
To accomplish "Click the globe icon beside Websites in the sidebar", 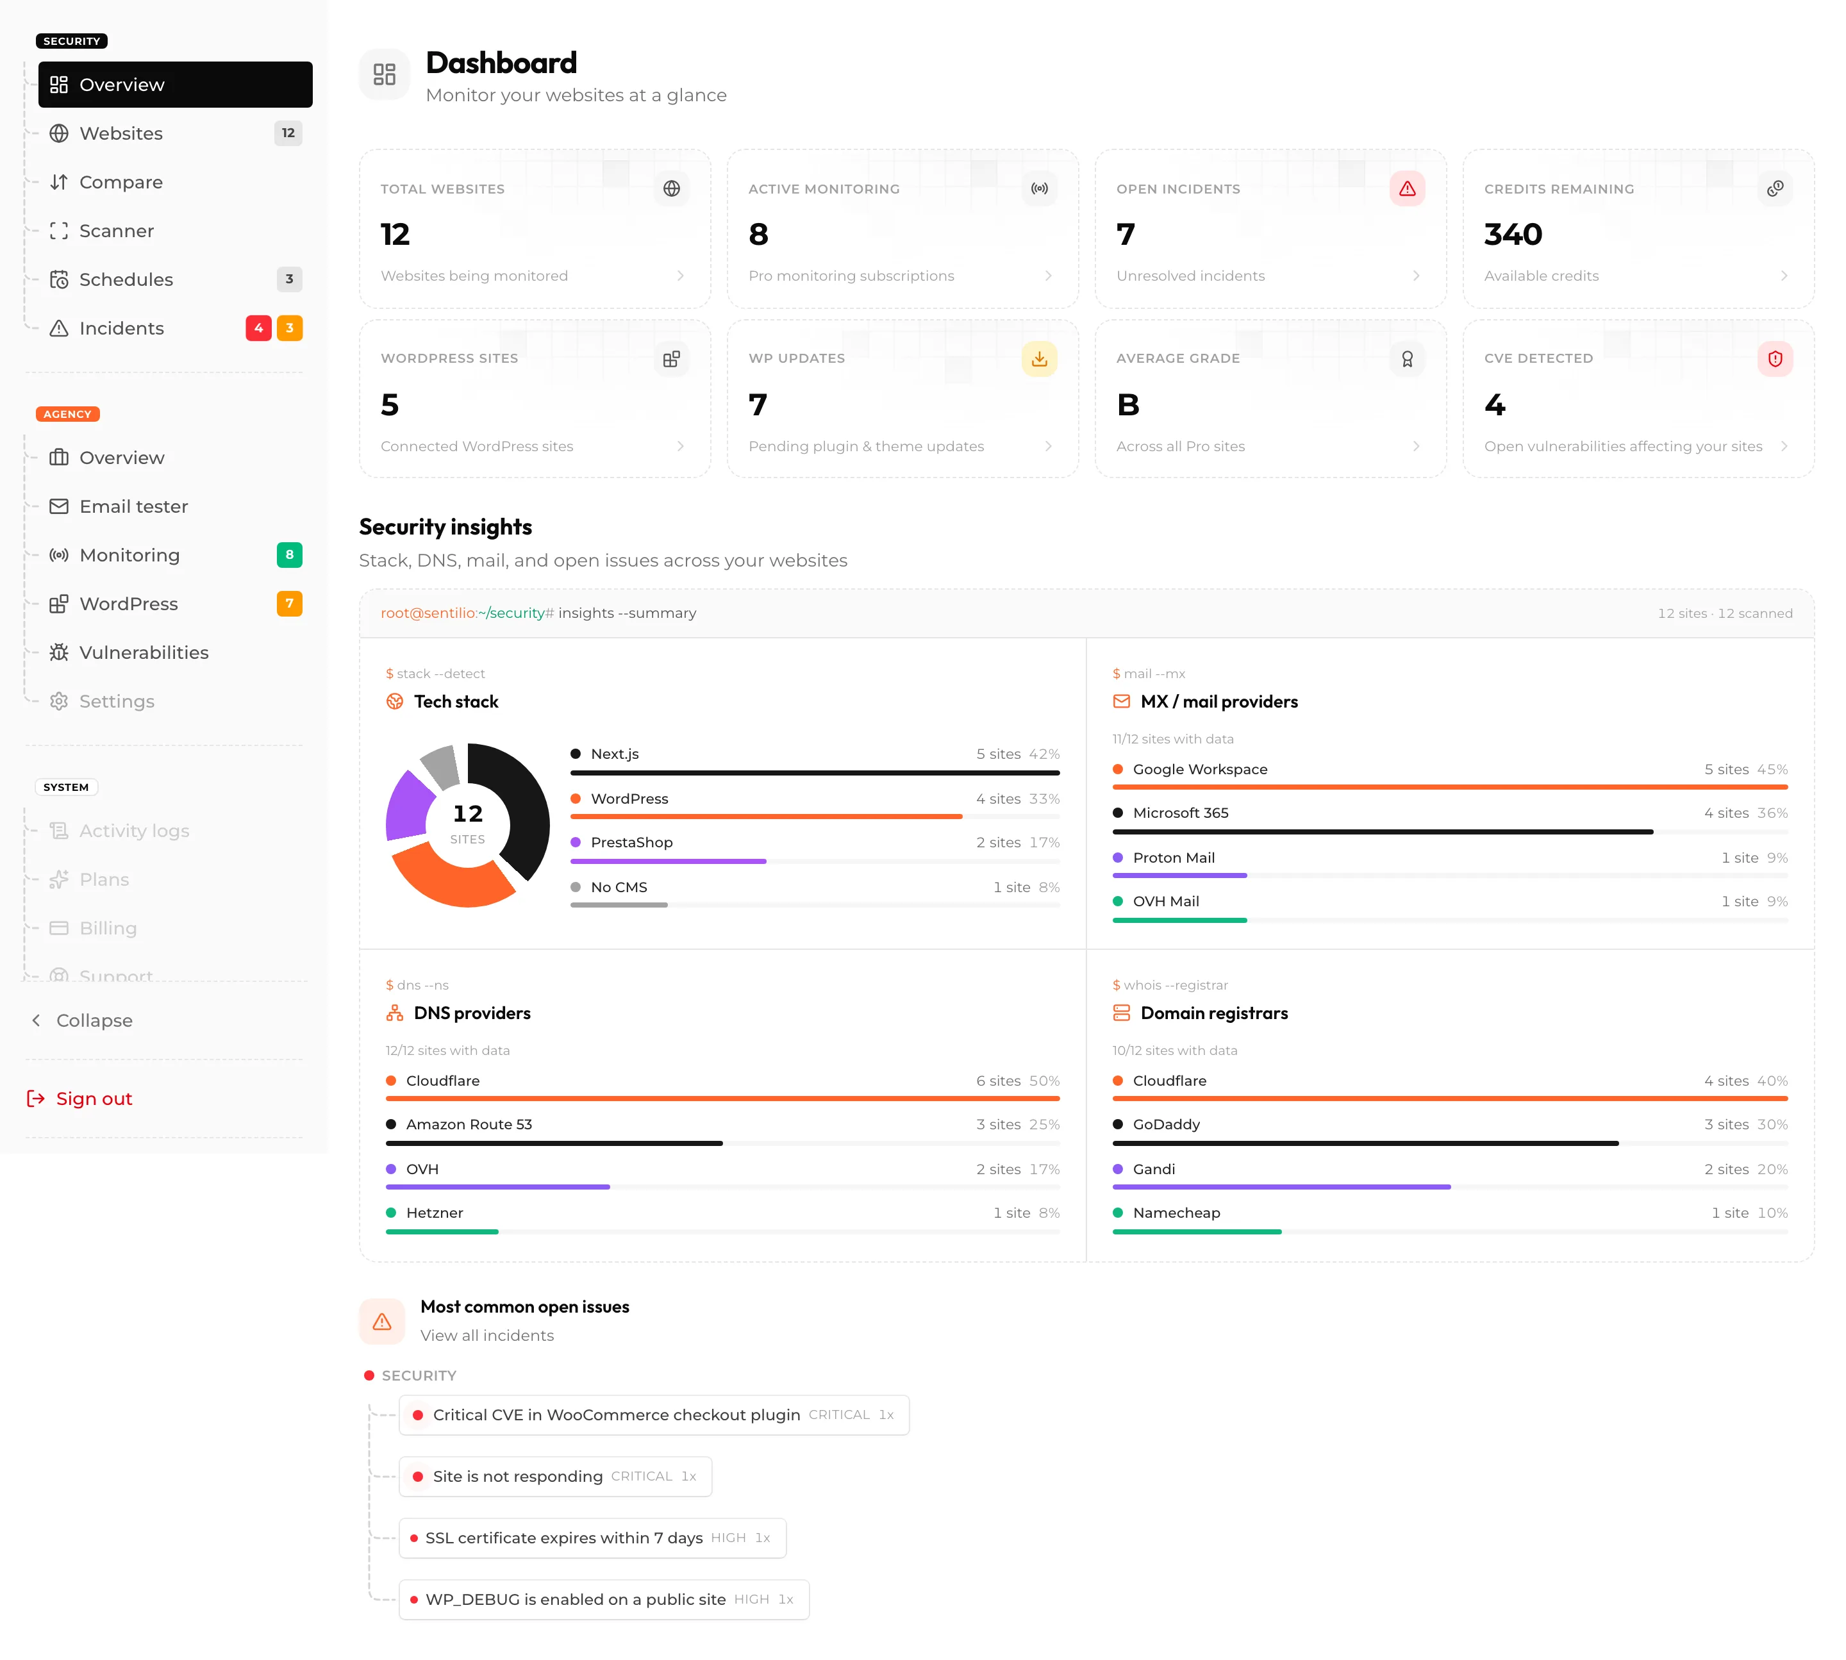I will pos(59,133).
